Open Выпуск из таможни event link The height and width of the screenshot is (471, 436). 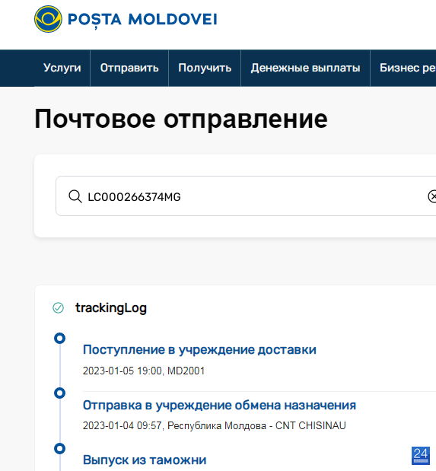click(145, 460)
